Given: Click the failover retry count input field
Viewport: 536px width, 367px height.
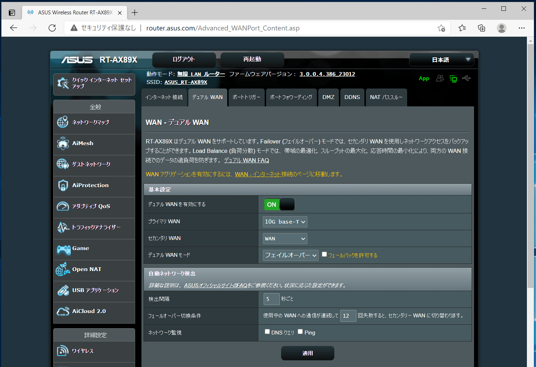Looking at the screenshot, I should coord(348,316).
